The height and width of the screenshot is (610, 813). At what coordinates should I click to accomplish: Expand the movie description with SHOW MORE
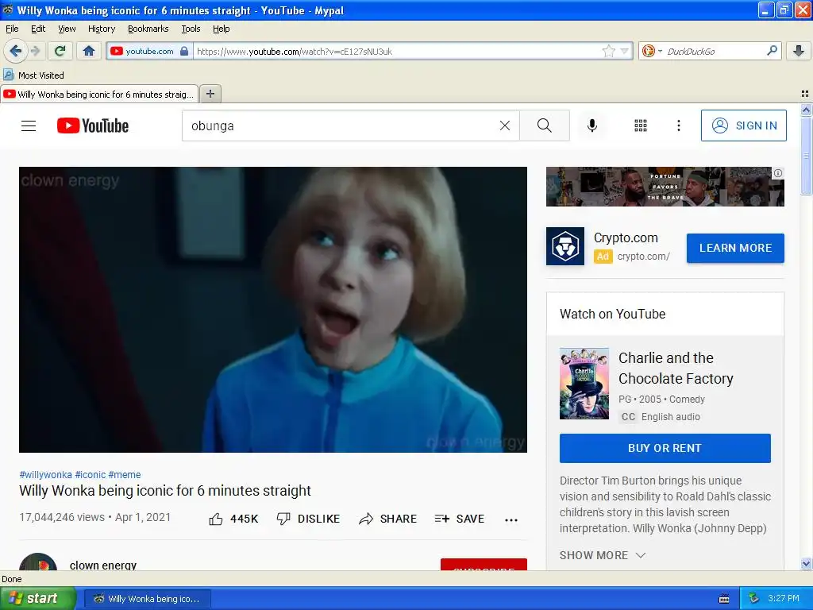tap(603, 555)
